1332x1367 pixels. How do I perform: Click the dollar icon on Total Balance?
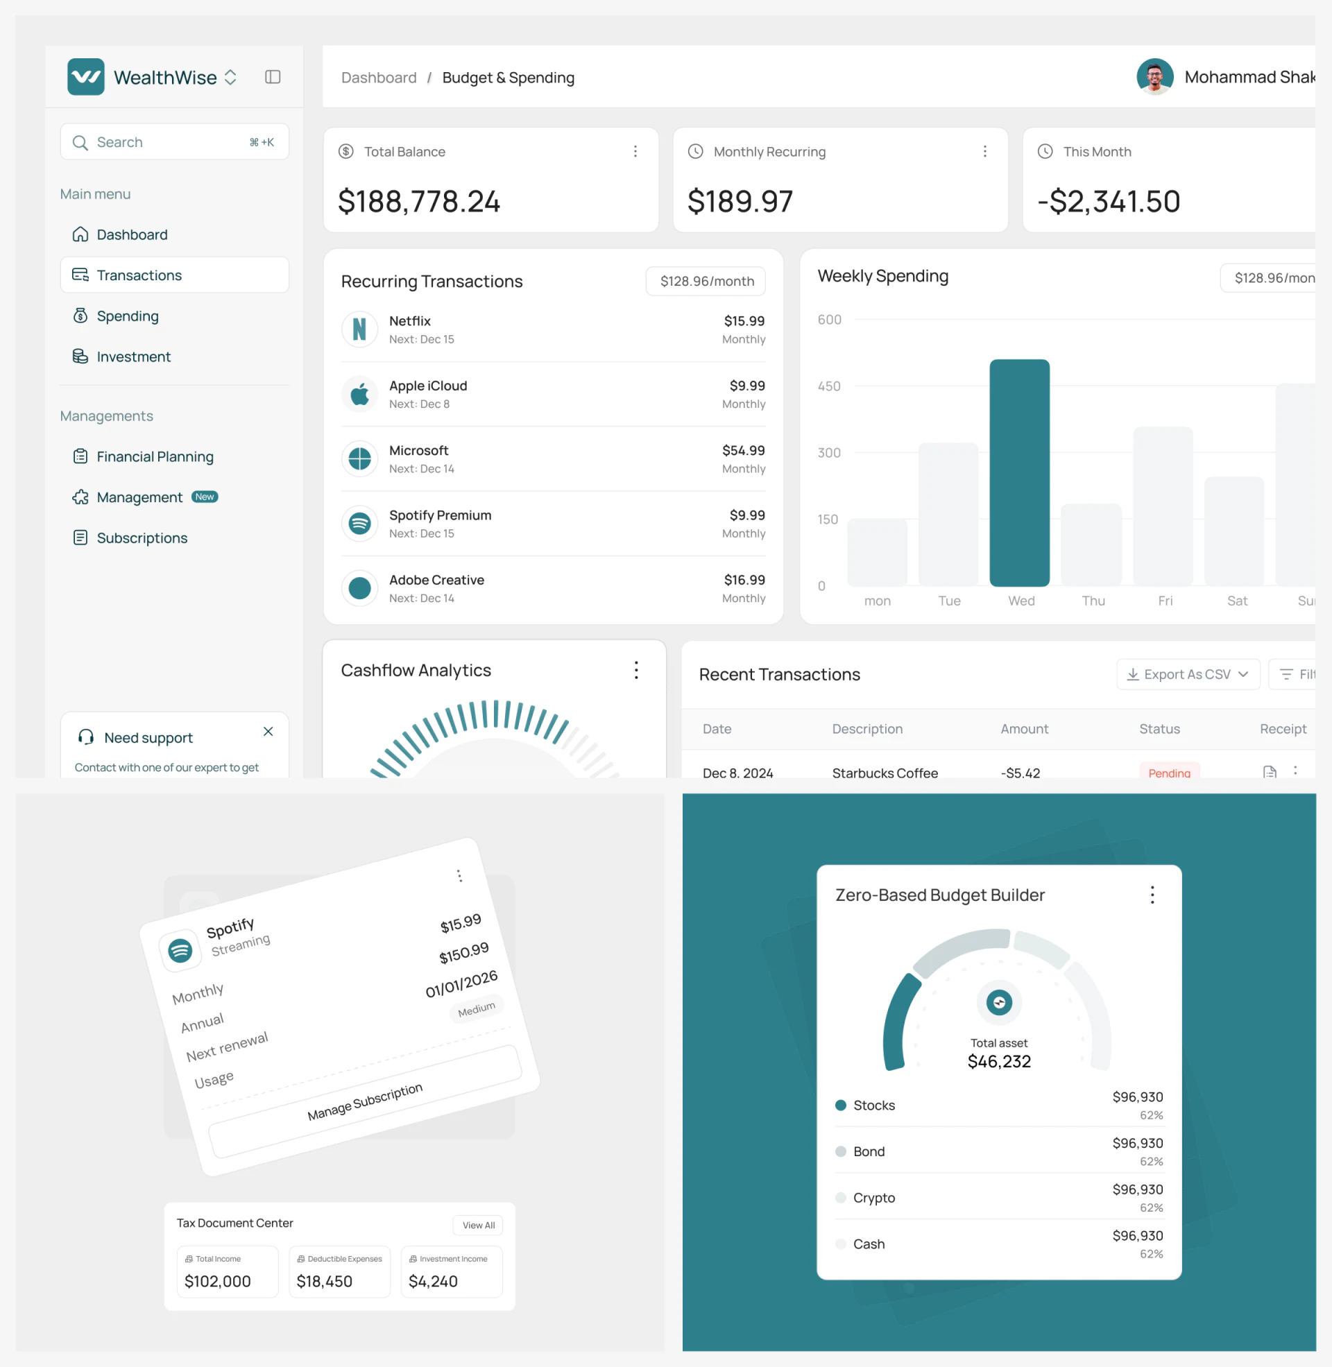(345, 152)
